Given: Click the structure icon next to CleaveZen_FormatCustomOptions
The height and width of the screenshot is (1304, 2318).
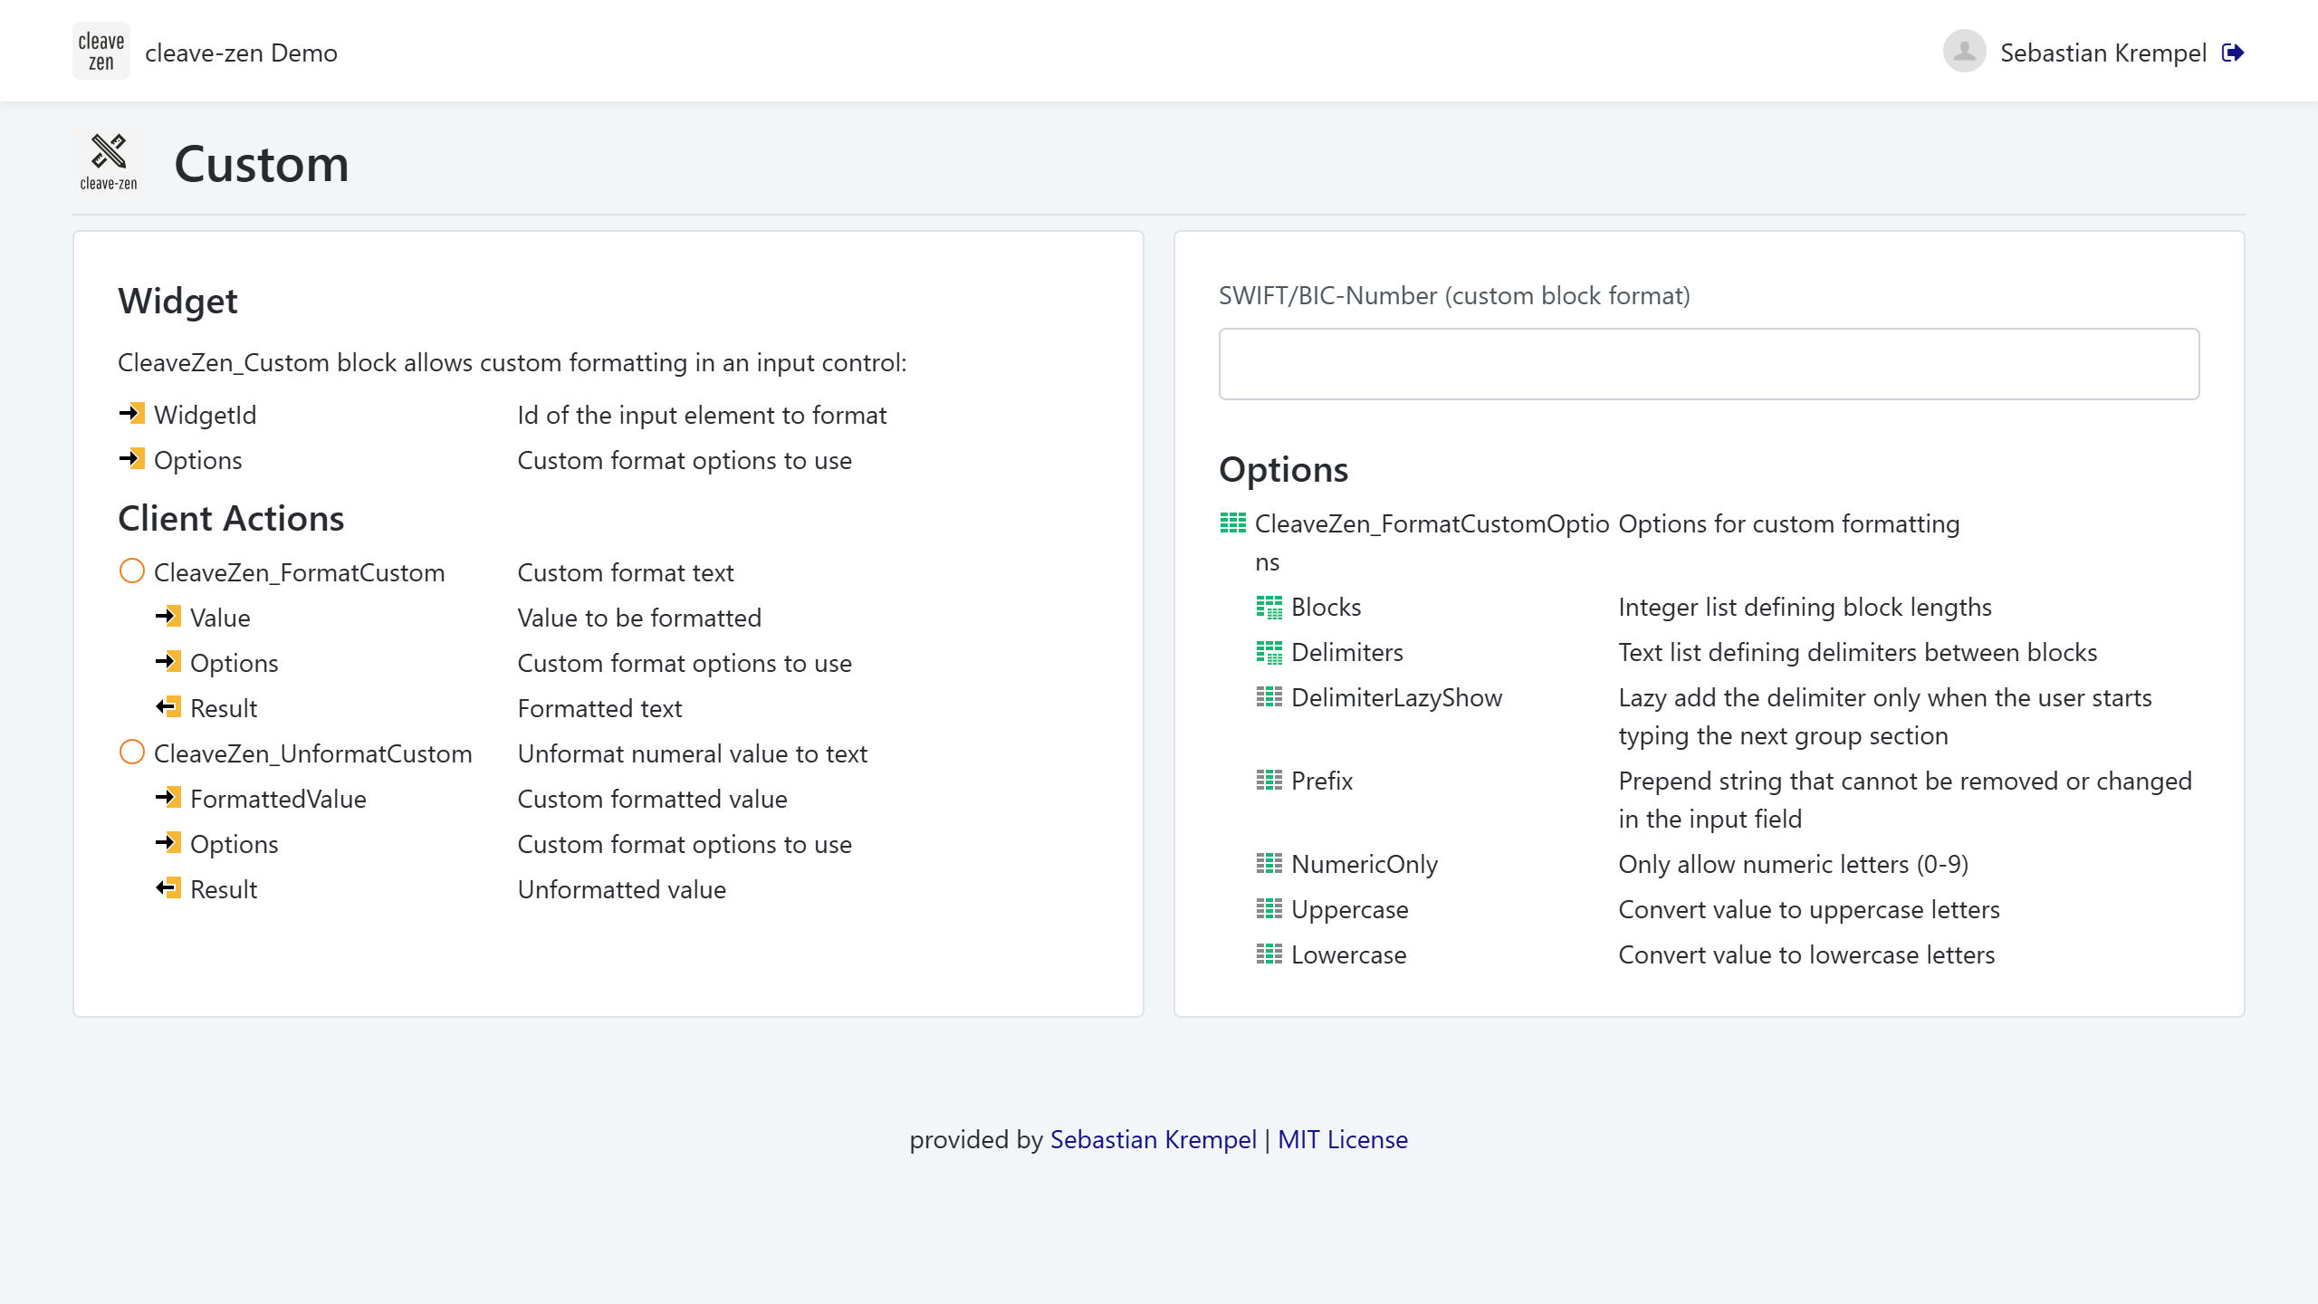Looking at the screenshot, I should tap(1232, 523).
